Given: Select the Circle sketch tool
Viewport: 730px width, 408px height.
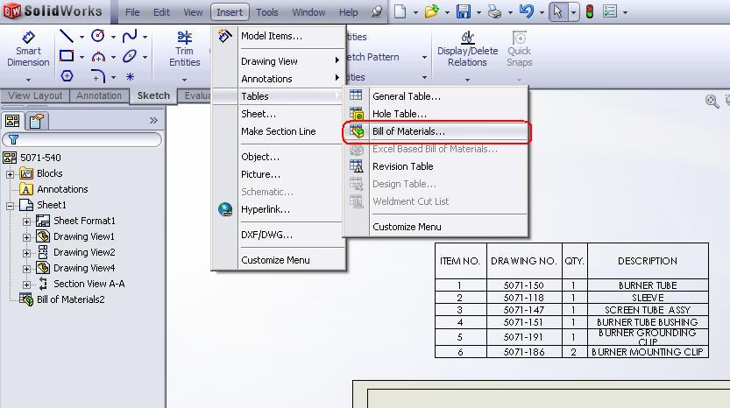Looking at the screenshot, I should 98,35.
